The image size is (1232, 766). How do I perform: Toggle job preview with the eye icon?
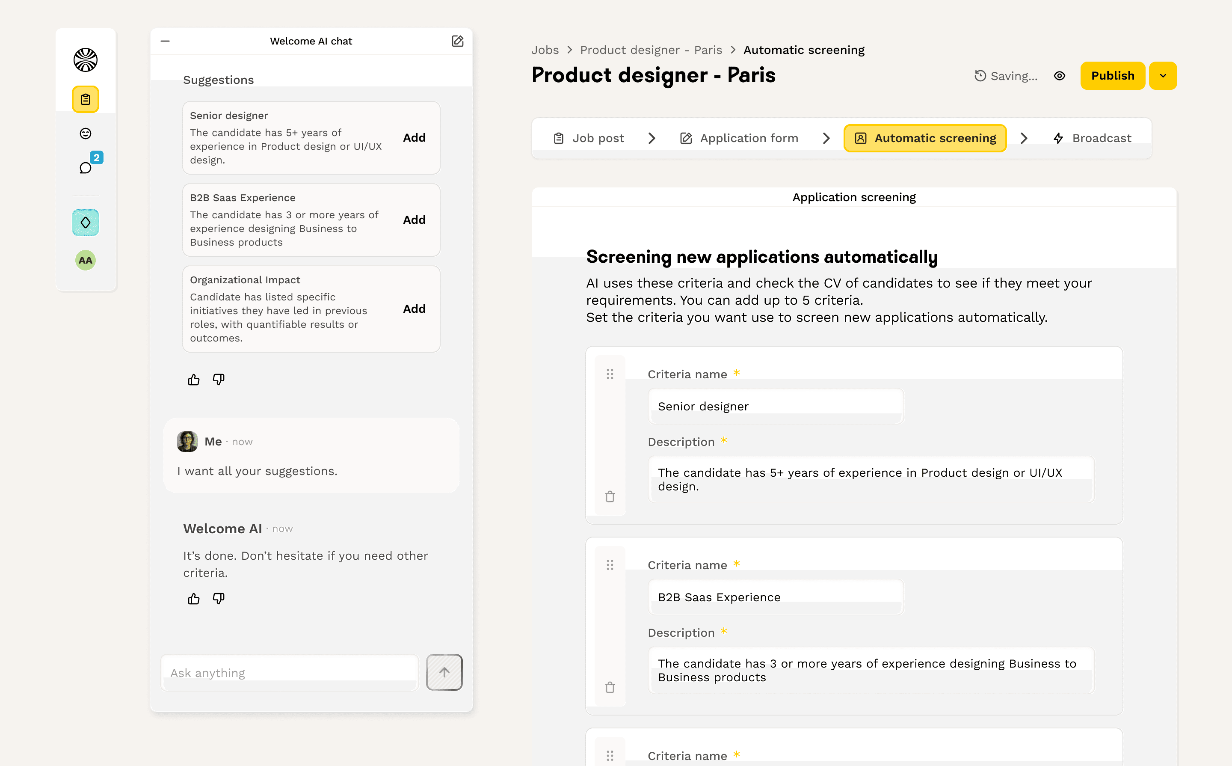point(1059,76)
